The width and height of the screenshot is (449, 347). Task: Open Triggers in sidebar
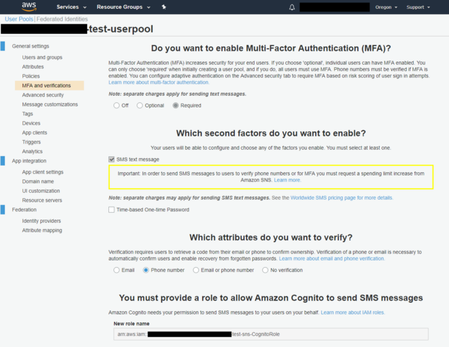(x=31, y=142)
